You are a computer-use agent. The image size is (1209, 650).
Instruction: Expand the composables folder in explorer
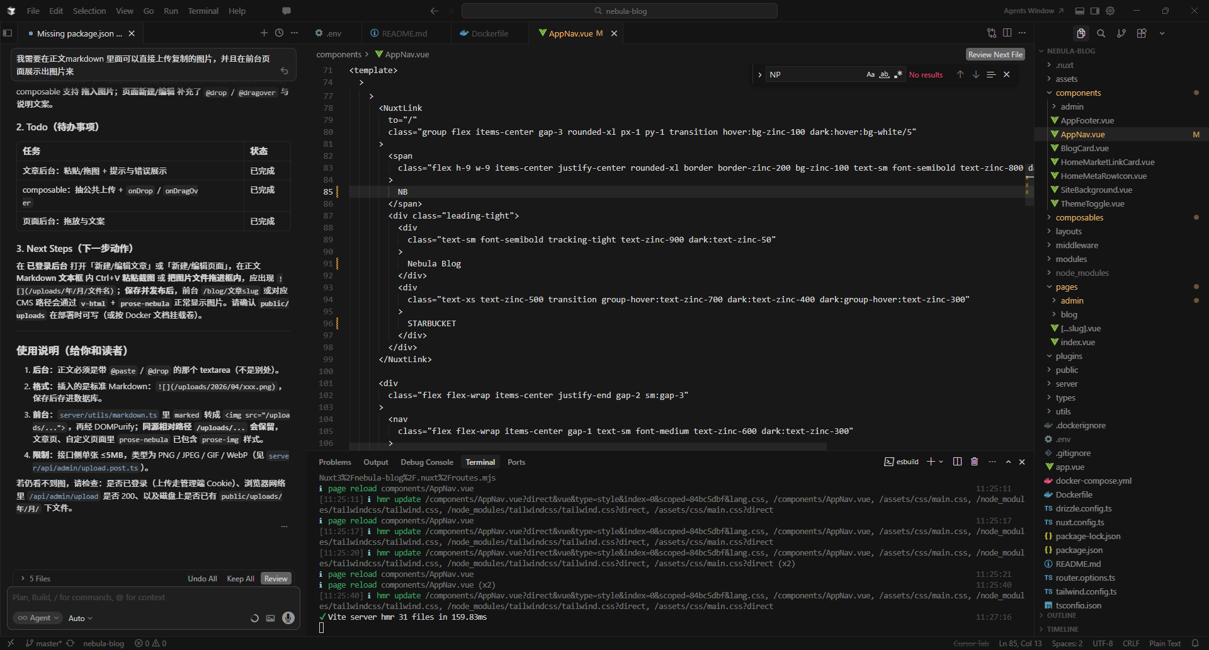coord(1079,217)
